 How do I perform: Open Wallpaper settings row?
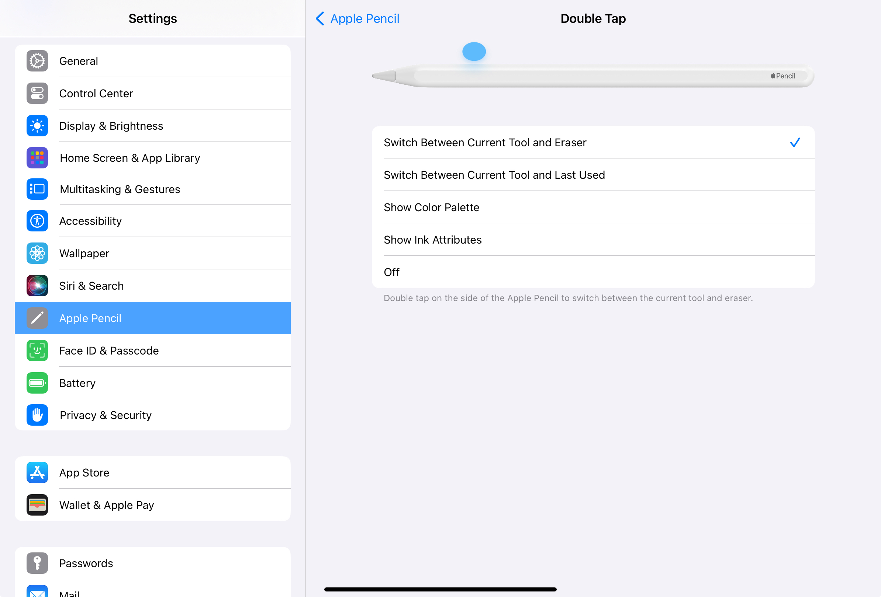click(153, 253)
